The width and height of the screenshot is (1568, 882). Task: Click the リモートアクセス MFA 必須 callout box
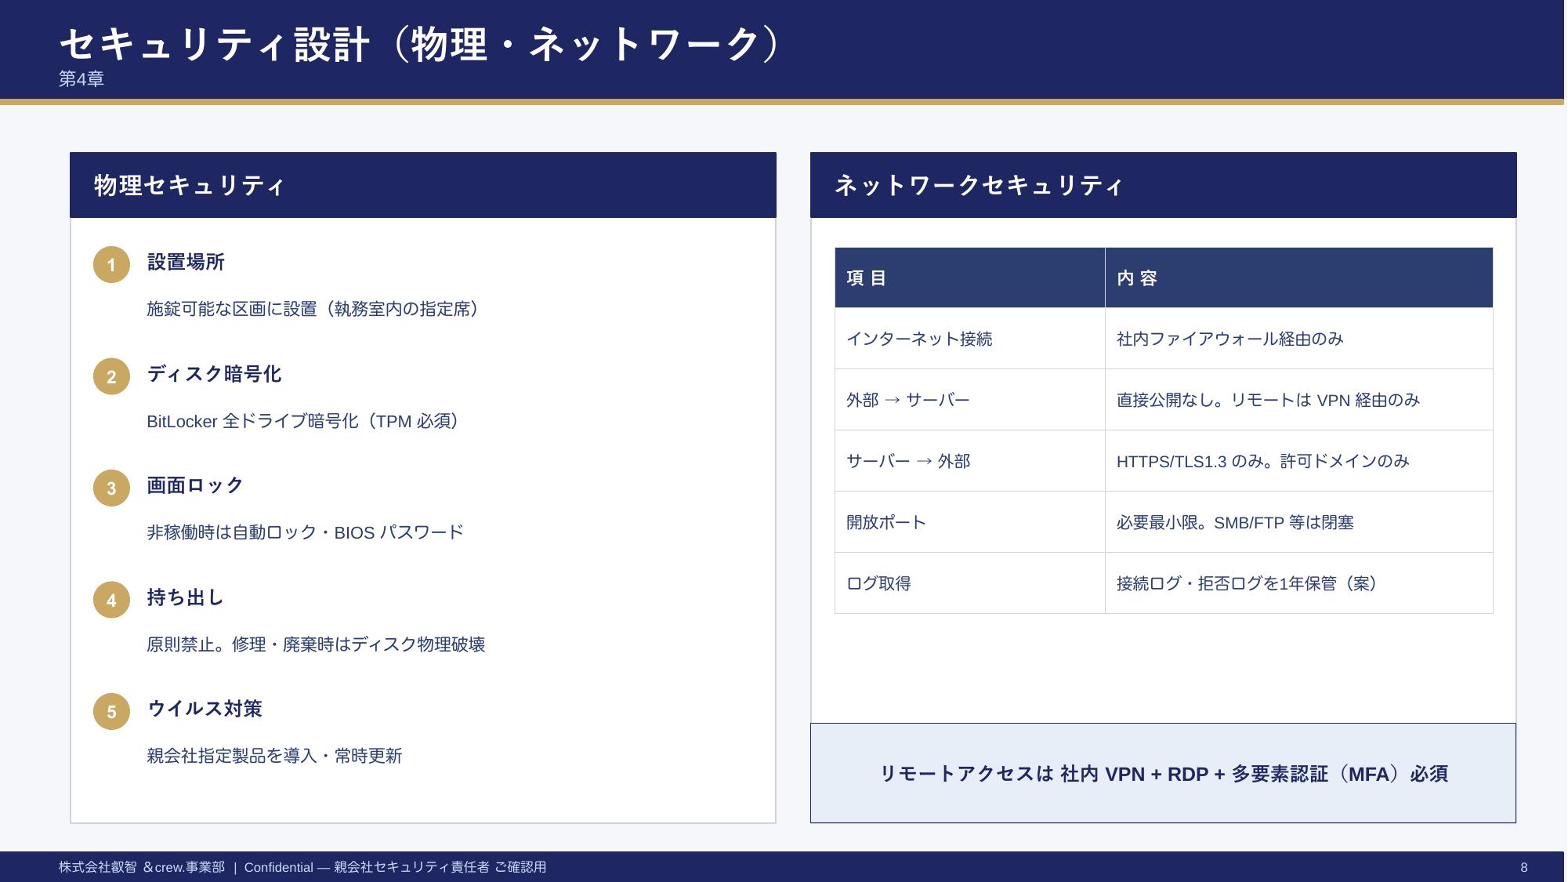click(1163, 773)
